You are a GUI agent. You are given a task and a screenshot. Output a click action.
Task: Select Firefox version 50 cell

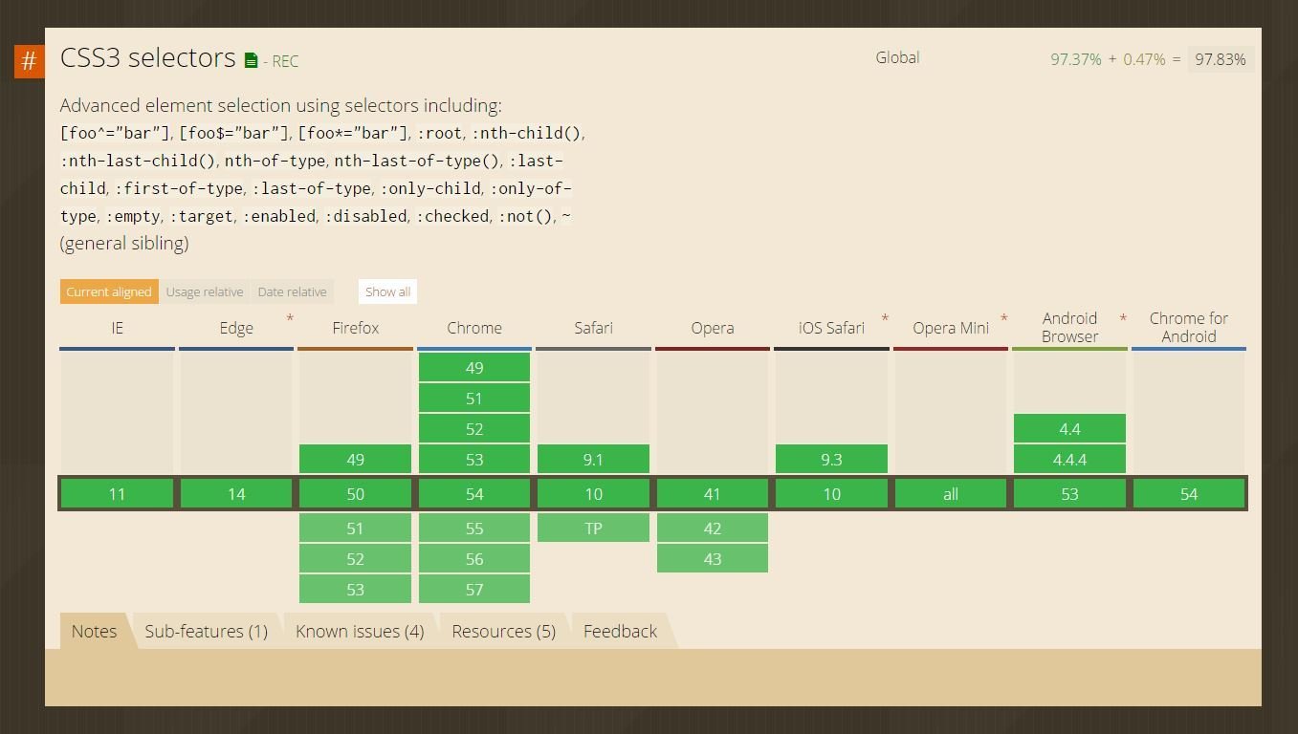[x=355, y=494]
